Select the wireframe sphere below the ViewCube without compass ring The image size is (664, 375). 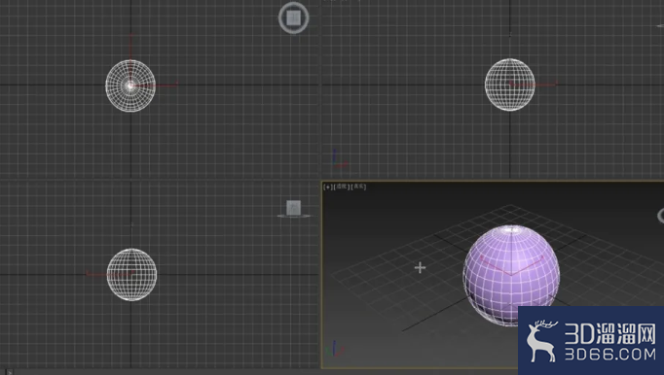point(131,275)
